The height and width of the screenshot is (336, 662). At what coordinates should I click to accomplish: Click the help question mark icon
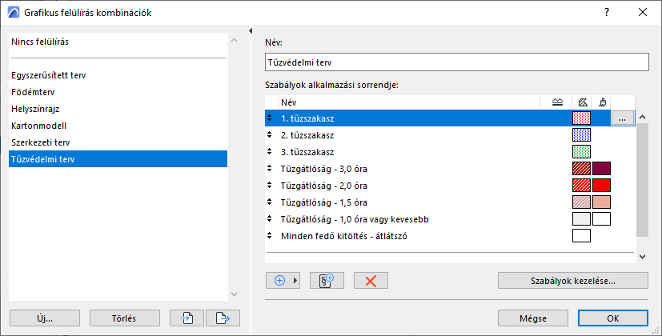(606, 13)
